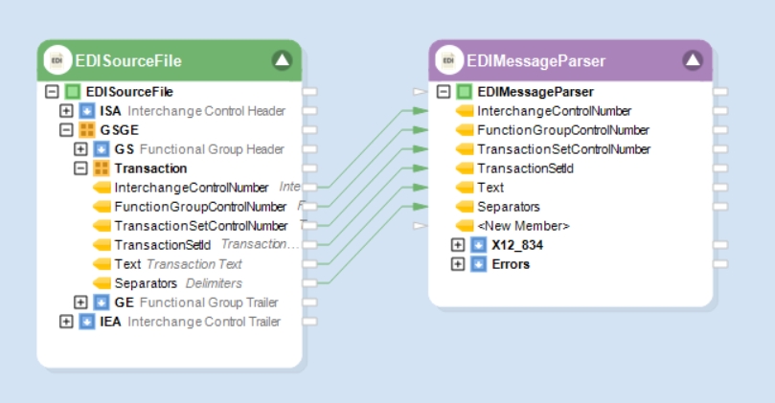This screenshot has width=775, height=403.
Task: Click output port of Errors row
Action: [720, 264]
